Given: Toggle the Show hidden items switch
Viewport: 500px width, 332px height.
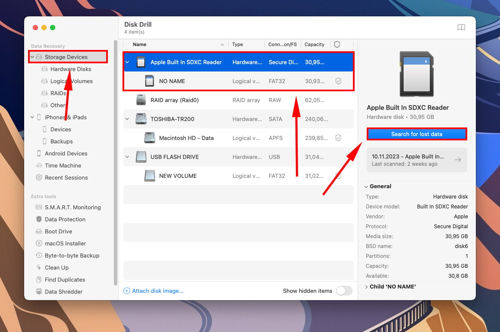Looking at the screenshot, I should [x=344, y=291].
